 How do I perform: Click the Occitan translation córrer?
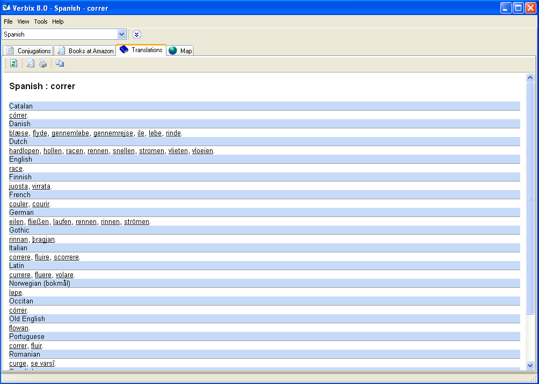[x=18, y=310]
